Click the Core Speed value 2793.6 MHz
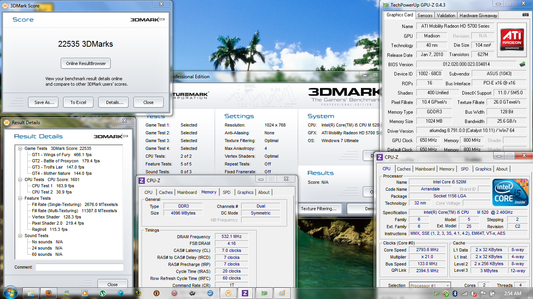The height and width of the screenshot is (299, 533). point(428,250)
